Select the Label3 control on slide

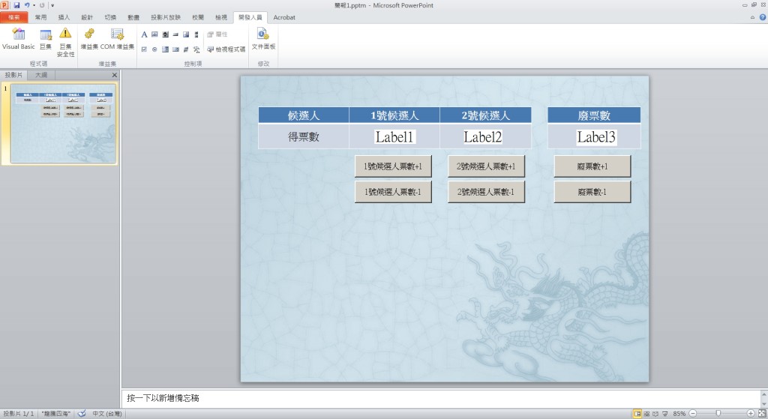point(596,136)
